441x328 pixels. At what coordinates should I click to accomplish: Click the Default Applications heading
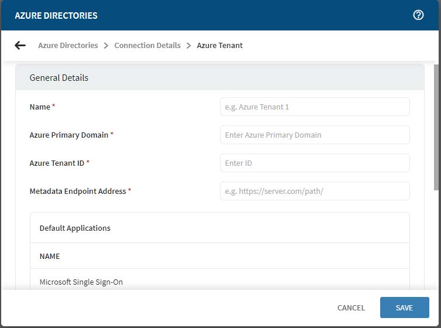75,228
